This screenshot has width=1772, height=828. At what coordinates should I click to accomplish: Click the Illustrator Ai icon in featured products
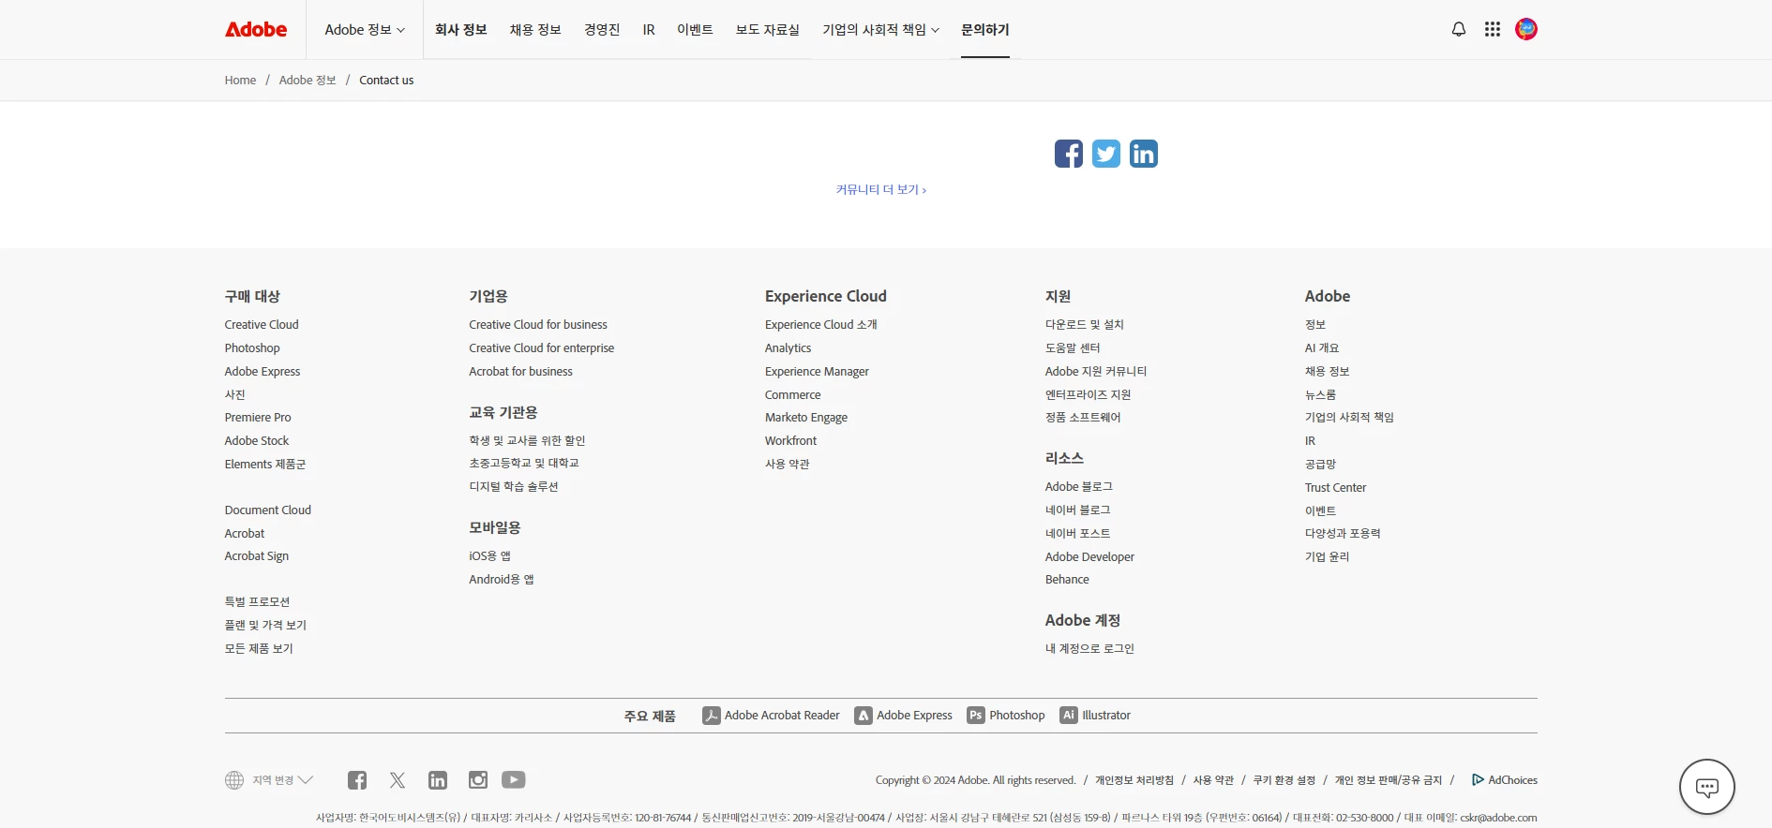point(1069,716)
